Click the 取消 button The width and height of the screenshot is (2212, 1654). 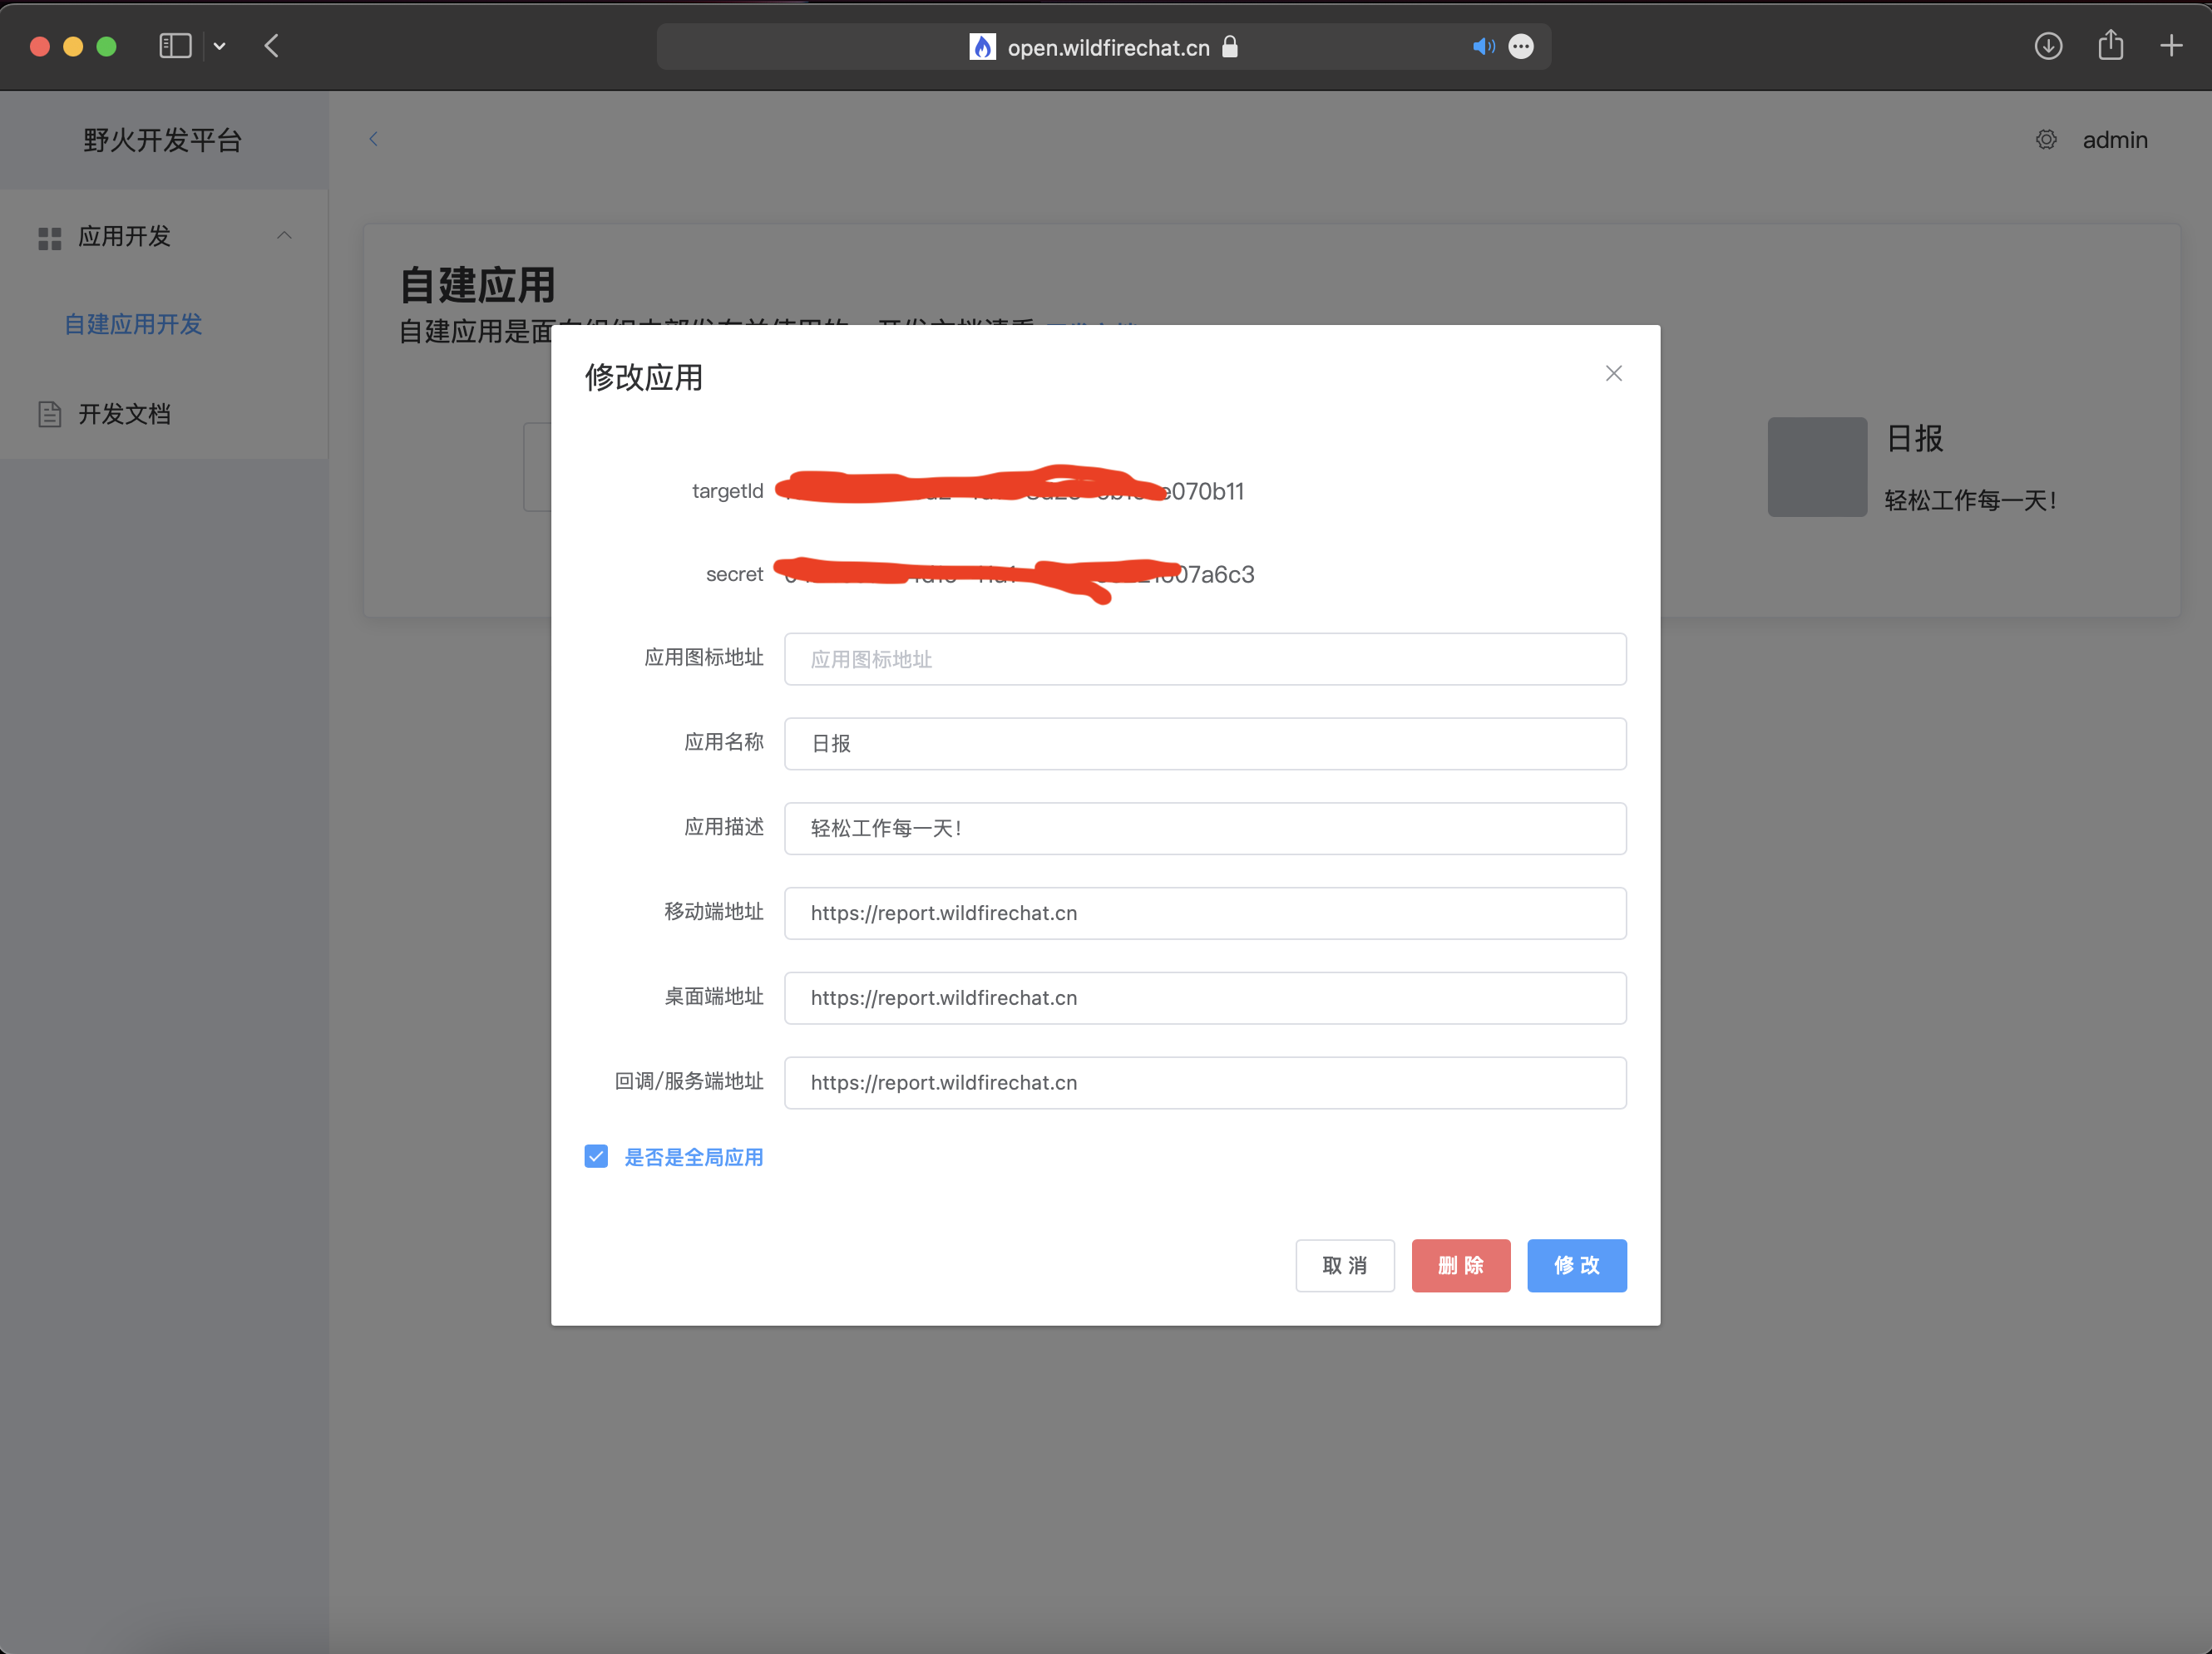click(1344, 1265)
